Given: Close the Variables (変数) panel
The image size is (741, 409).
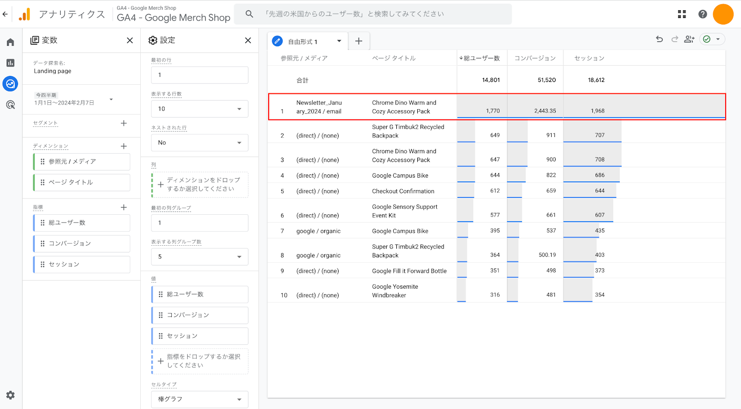Looking at the screenshot, I should point(130,40).
